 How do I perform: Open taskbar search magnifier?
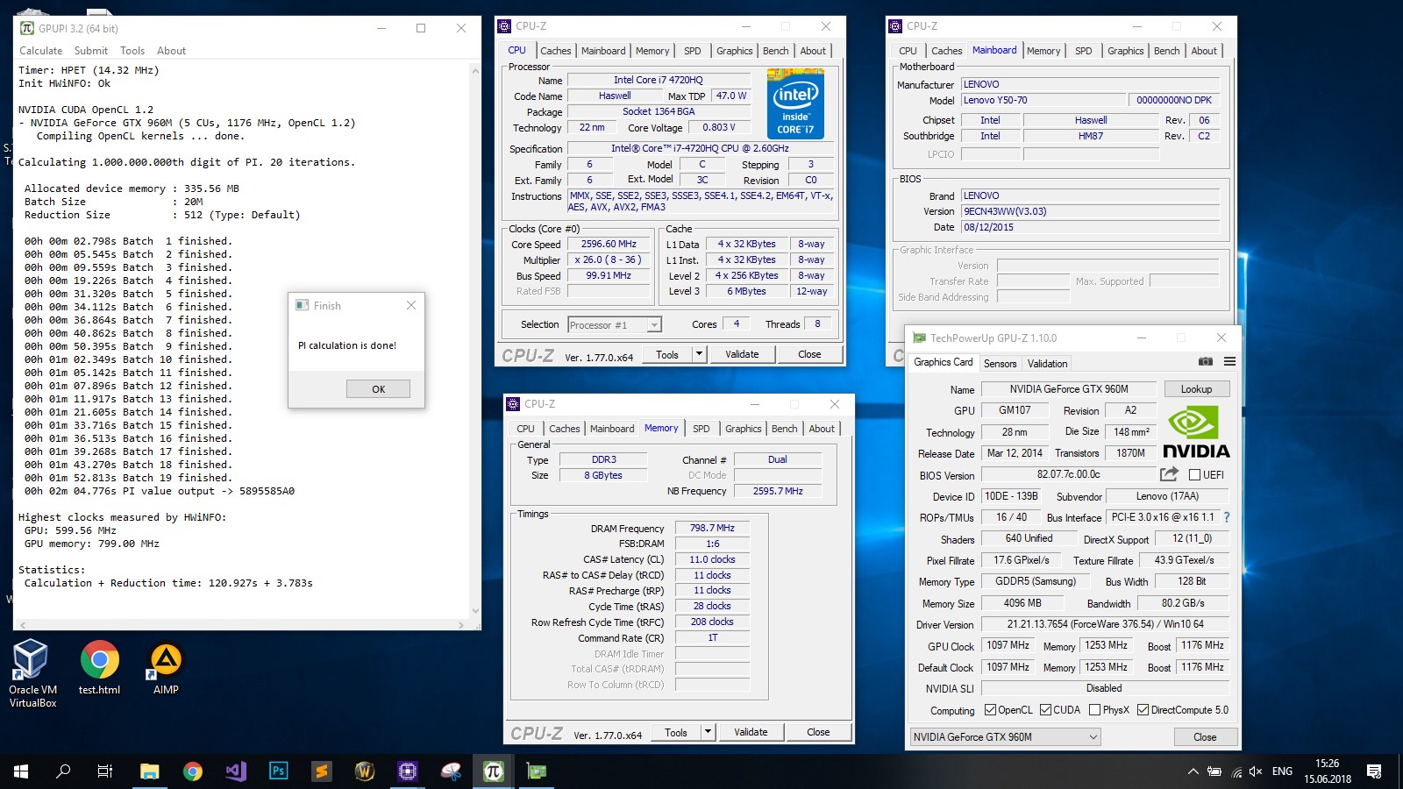[63, 771]
